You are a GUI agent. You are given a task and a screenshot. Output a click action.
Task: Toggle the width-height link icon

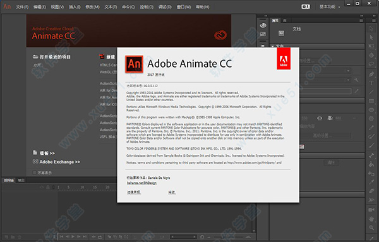[x=320, y=118]
